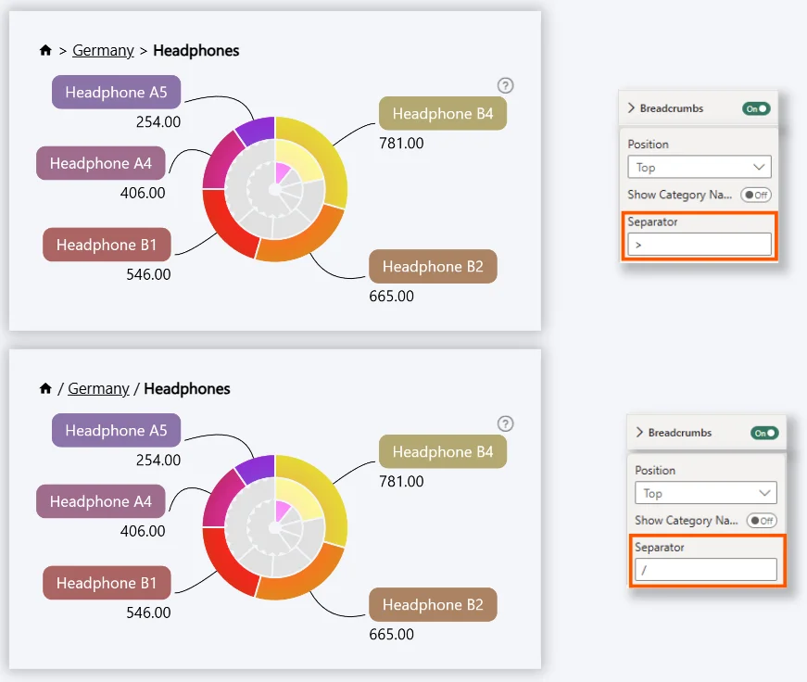Click the Germany breadcrumb link in the top chart
The image size is (807, 682).
pyautogui.click(x=103, y=51)
